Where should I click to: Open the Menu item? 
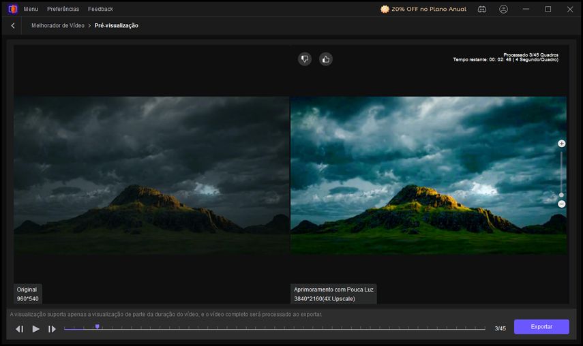click(31, 9)
